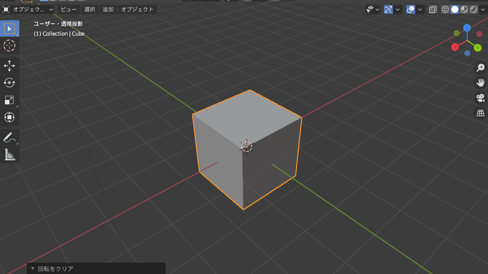This screenshot has height=274, width=488.
Task: Click the red X axis gizmo ball
Action: (455, 47)
